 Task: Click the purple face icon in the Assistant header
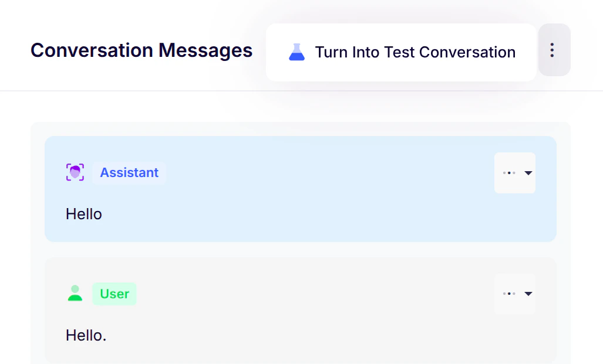click(x=74, y=172)
